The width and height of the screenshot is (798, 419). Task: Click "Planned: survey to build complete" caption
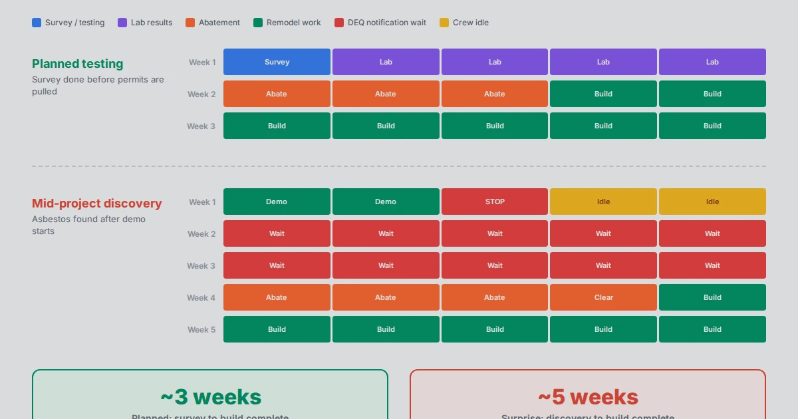tap(210, 417)
